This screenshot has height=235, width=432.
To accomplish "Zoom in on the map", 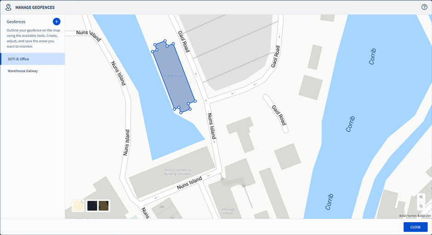I will [421, 197].
